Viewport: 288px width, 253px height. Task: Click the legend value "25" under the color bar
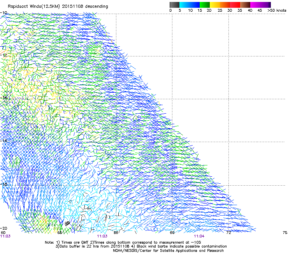pyautogui.click(x=220, y=11)
